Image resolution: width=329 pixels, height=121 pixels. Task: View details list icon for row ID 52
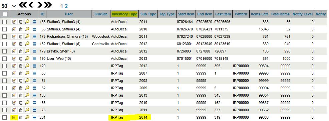[x=35, y=88]
